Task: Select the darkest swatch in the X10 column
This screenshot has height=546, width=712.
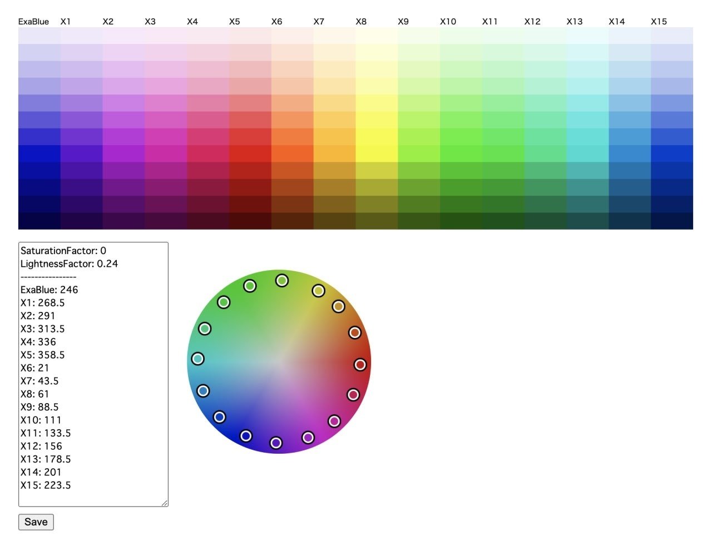Action: click(x=461, y=221)
